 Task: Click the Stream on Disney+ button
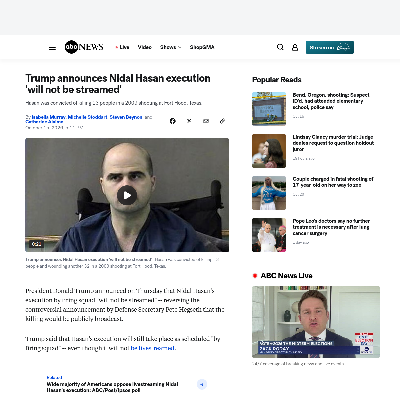tap(330, 47)
